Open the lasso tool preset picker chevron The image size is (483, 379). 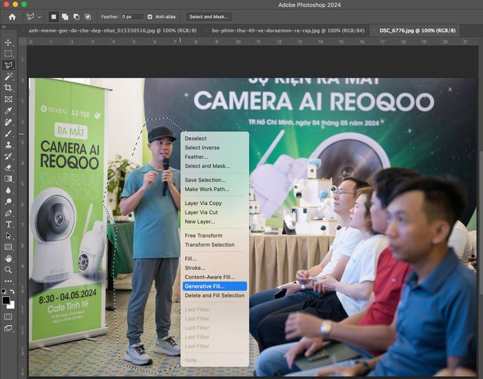click(x=39, y=17)
